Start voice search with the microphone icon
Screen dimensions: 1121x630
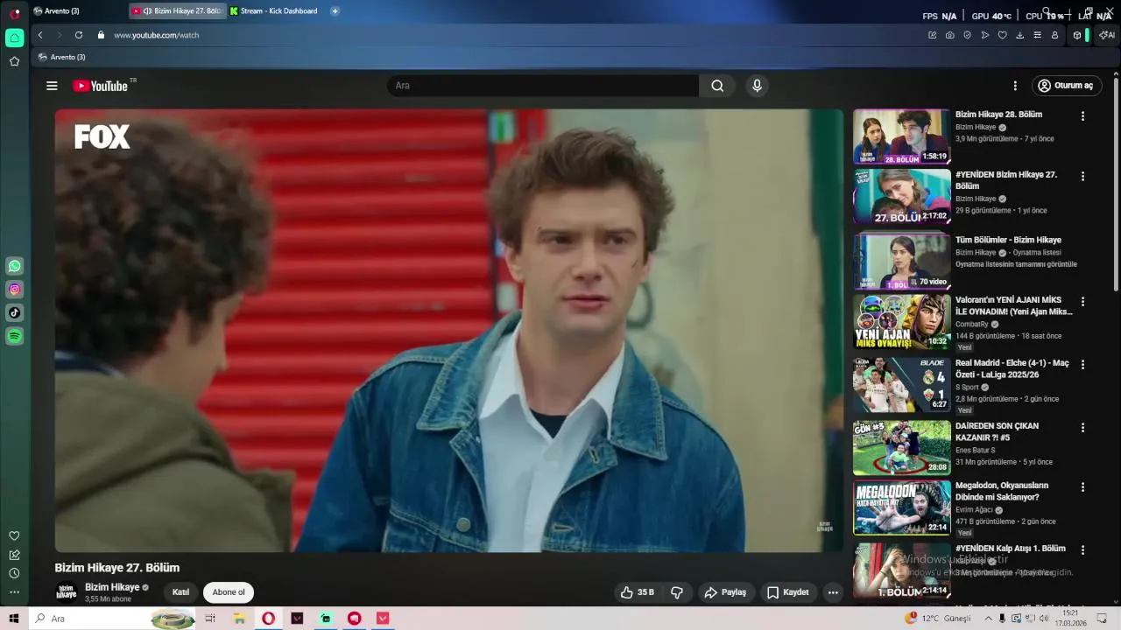[x=758, y=86]
